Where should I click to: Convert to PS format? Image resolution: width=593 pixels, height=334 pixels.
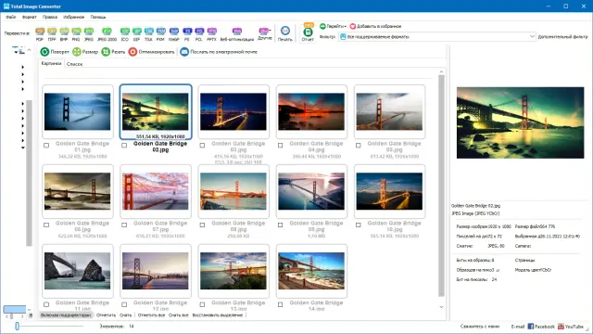[187, 33]
